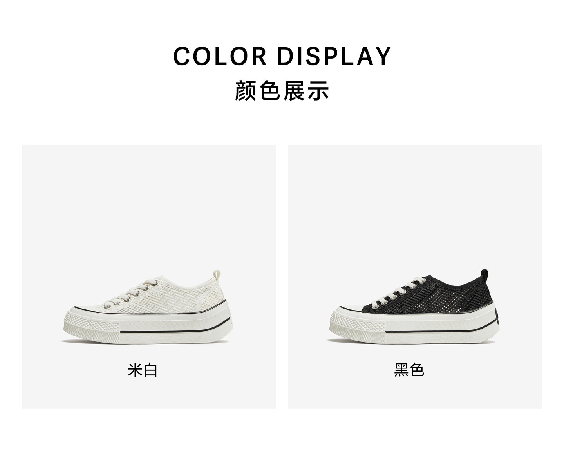Click the word COLOR in the title
This screenshot has width=564, height=458.
point(220,56)
